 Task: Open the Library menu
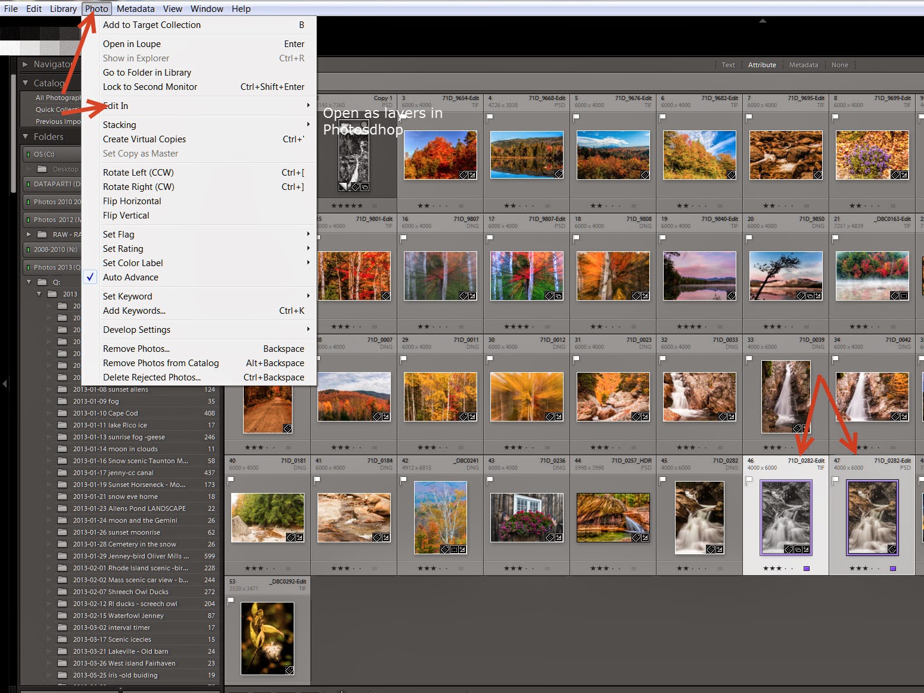point(63,8)
